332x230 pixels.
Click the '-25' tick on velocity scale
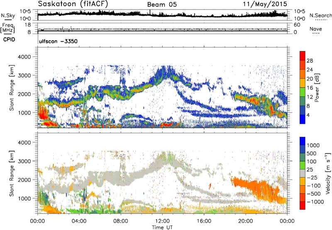click(312, 177)
